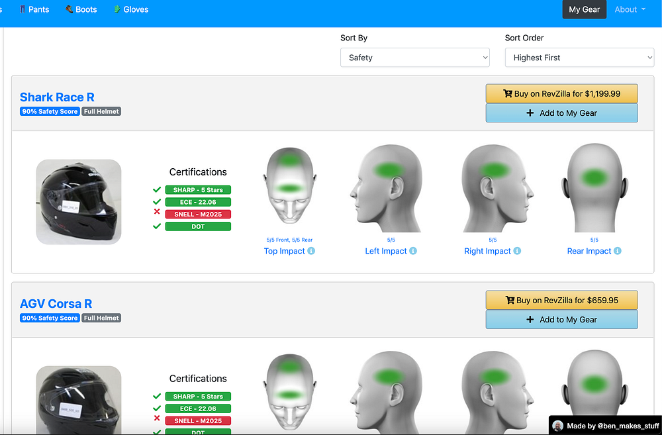Open the Boots category in the navbar
662x435 pixels.
click(x=81, y=9)
